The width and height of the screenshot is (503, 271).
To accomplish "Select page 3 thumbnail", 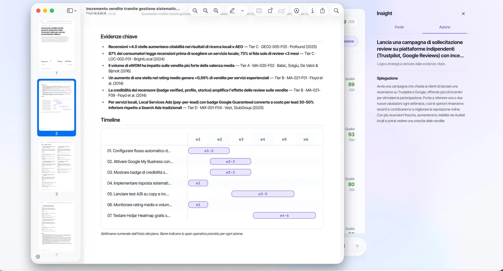I will click(57, 166).
